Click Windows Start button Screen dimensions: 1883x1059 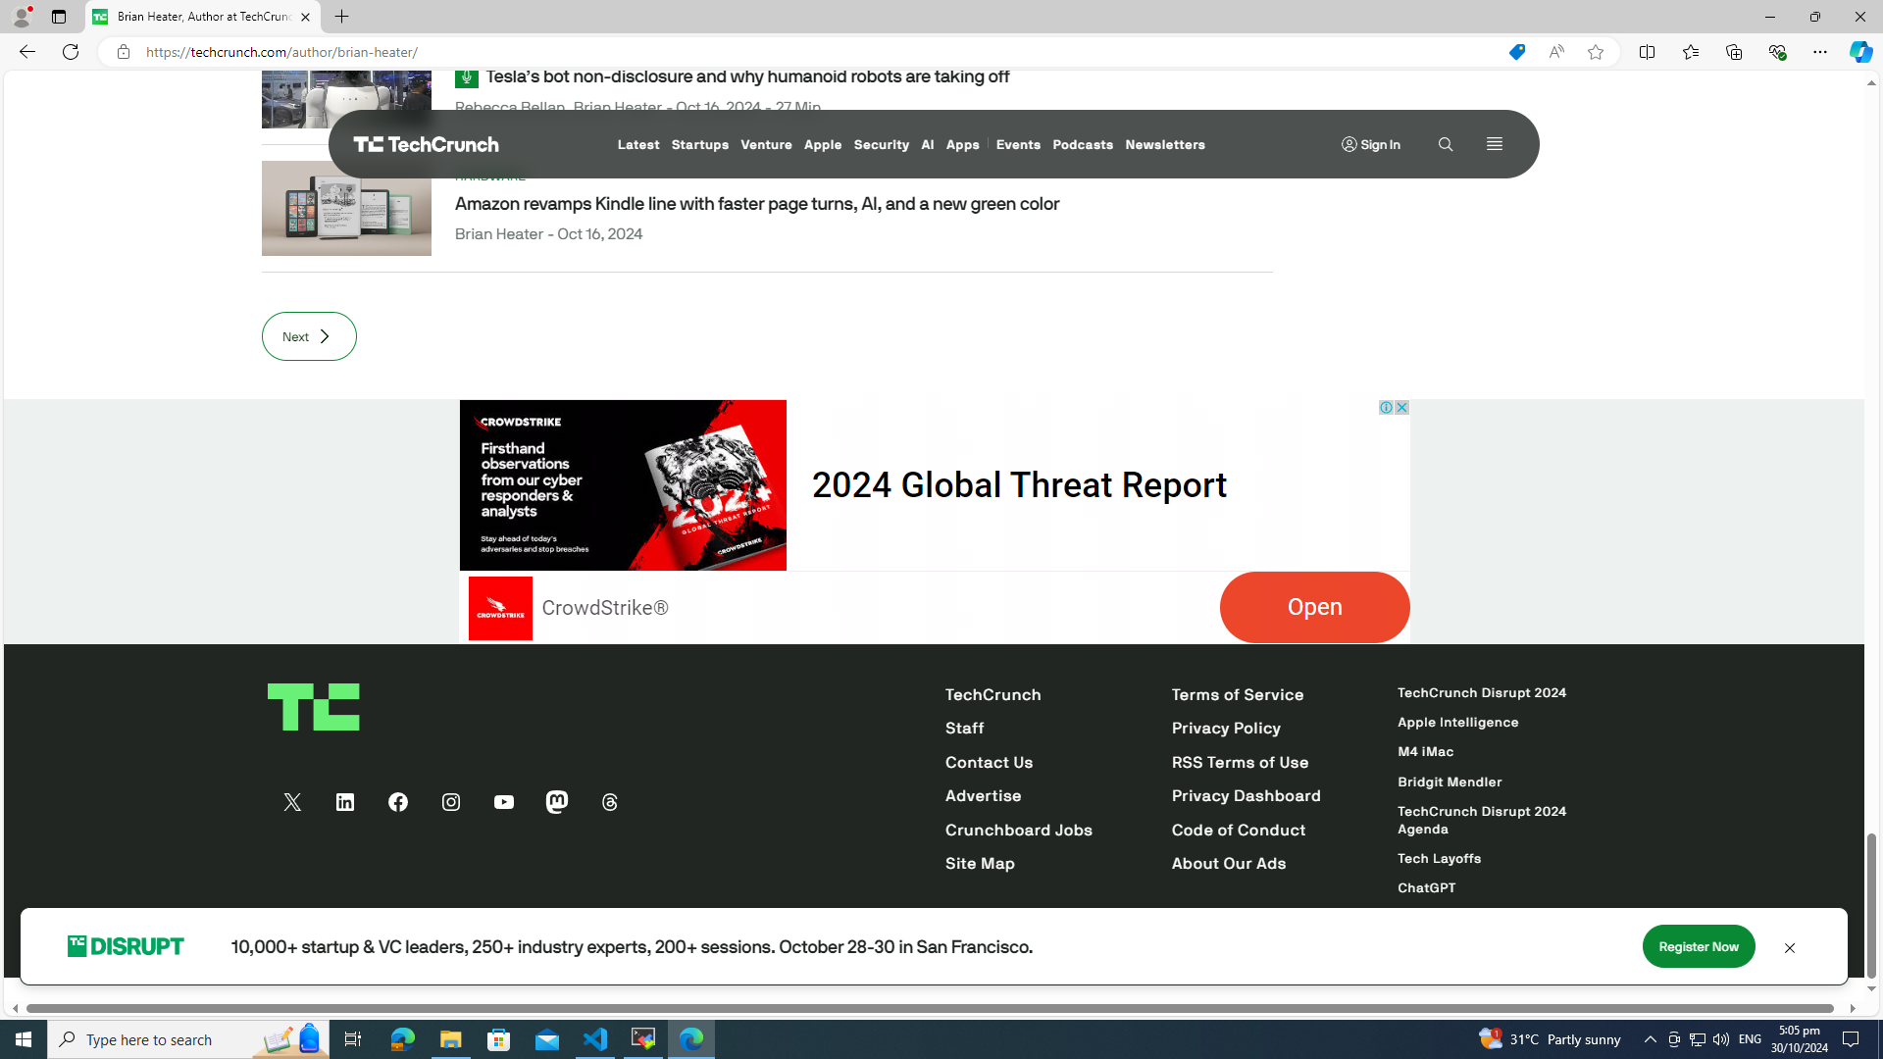point(24,1039)
